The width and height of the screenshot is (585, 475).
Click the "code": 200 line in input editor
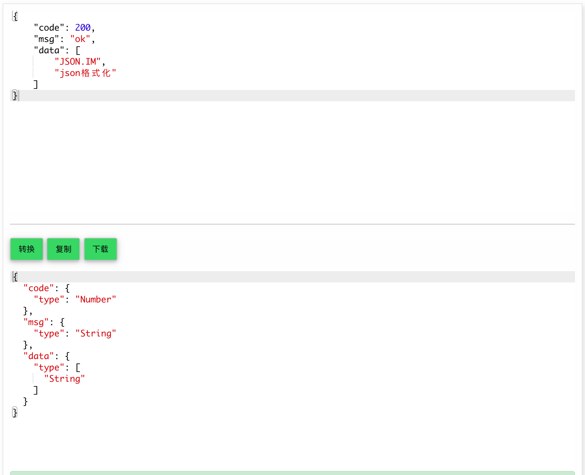(x=64, y=28)
